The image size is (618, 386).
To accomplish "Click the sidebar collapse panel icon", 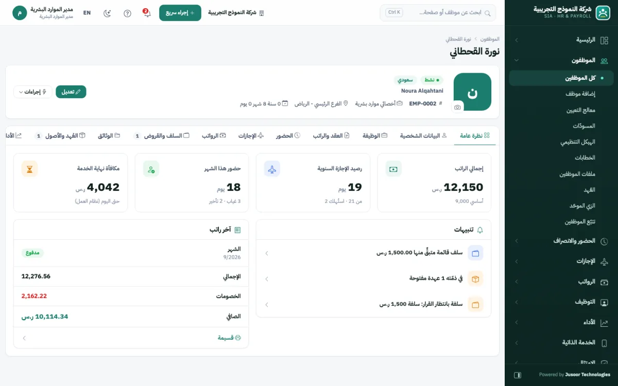I will (517, 375).
